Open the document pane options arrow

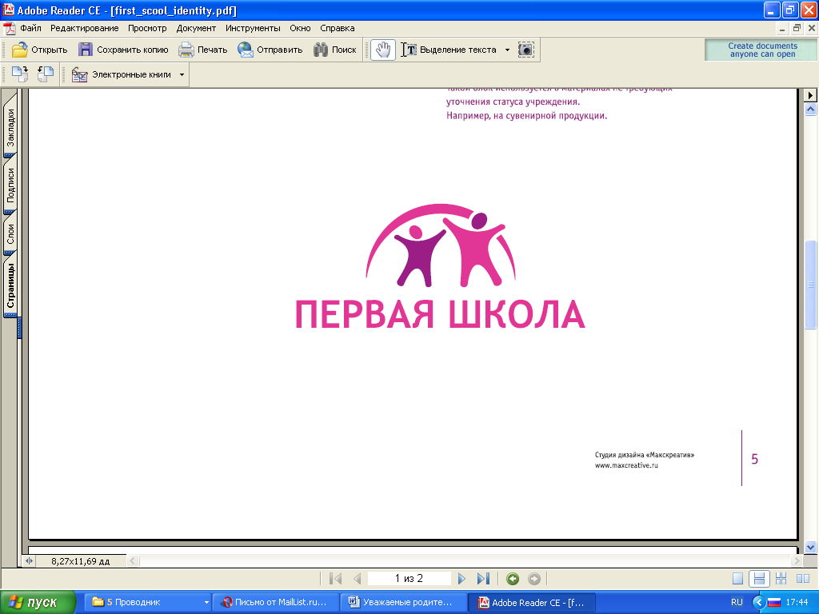click(x=810, y=95)
